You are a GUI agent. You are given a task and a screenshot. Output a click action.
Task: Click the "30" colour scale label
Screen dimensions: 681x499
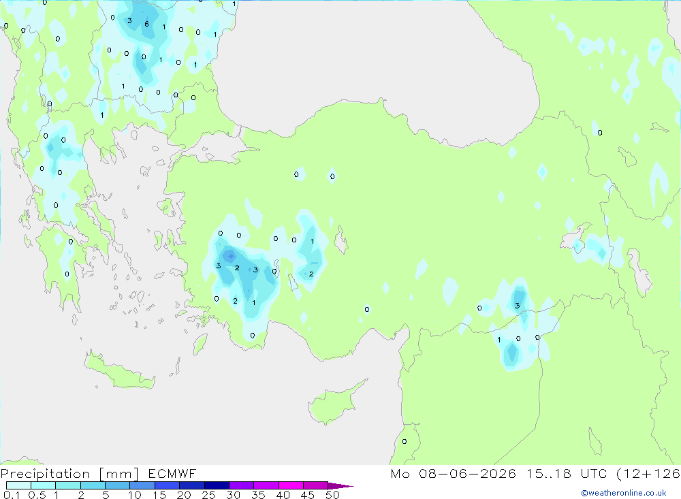(233, 495)
